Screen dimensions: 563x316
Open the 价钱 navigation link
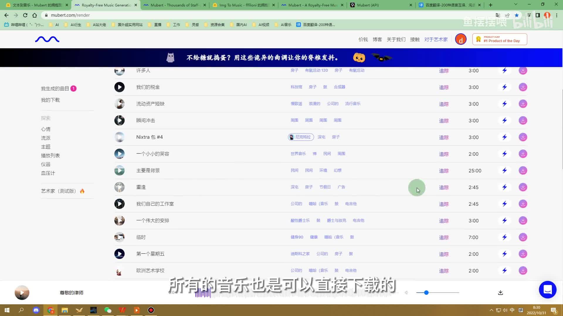(x=363, y=39)
